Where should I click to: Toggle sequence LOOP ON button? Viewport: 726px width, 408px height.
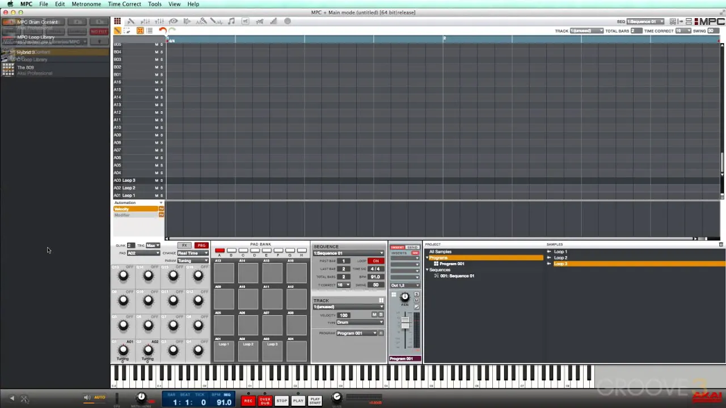click(x=375, y=261)
